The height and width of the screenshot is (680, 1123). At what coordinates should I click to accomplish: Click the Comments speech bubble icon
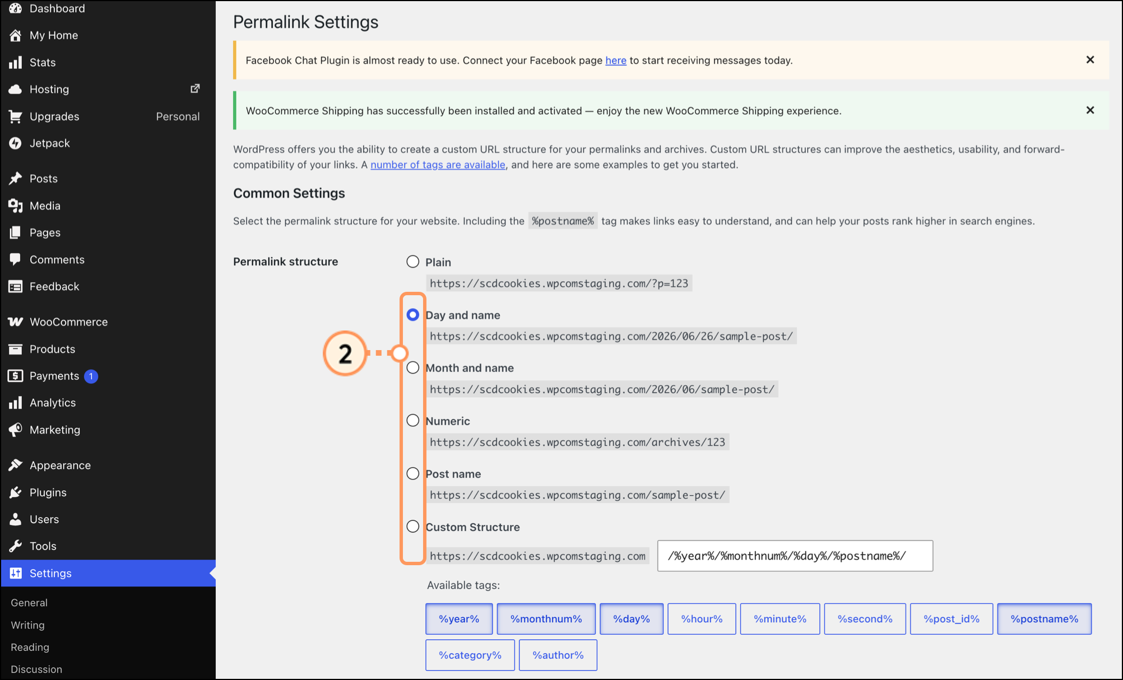click(x=16, y=259)
